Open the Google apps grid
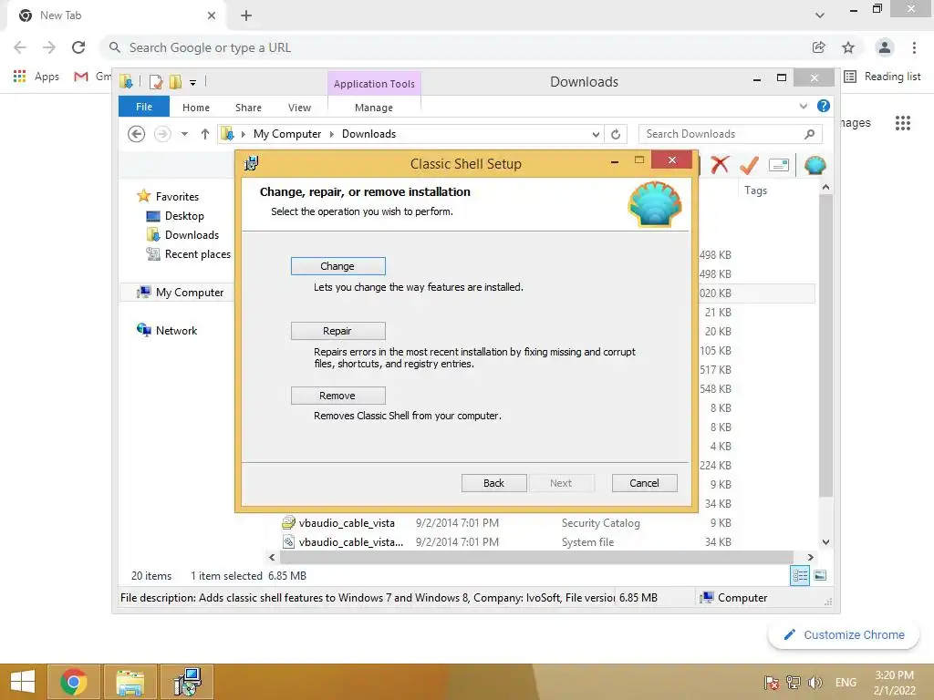Screen dimensions: 934x700 (x=903, y=123)
